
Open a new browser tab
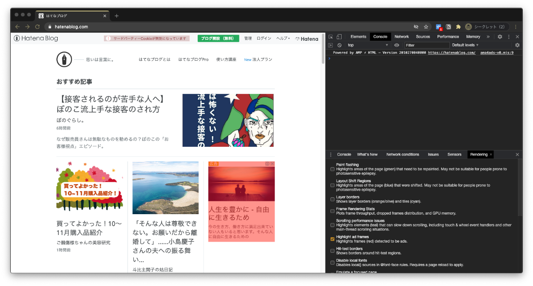(117, 16)
